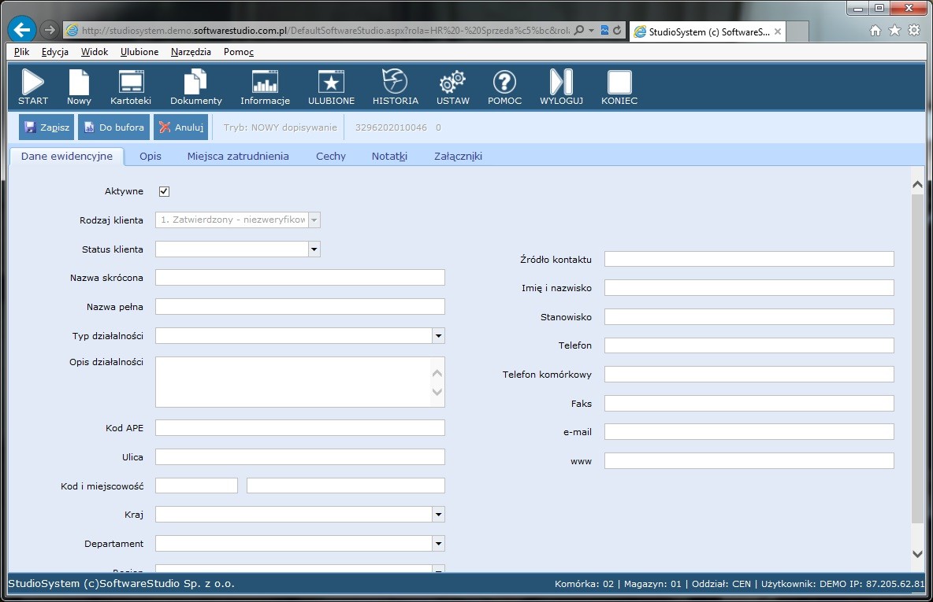Image resolution: width=933 pixels, height=602 pixels.
Task: Switch to the Cechy tab
Action: point(331,157)
